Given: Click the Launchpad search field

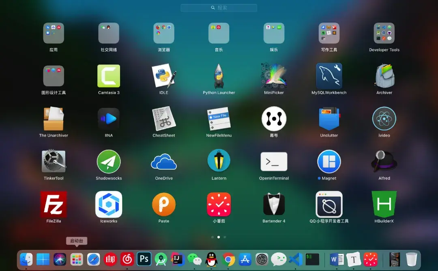Looking at the screenshot, I should [x=219, y=8].
